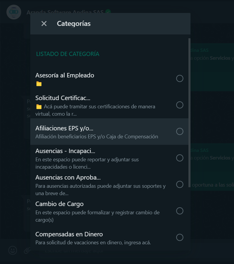
Task: Click the Escribe un mensaje input field
Action: pos(74,250)
